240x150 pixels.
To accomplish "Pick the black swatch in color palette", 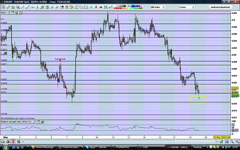I will pos(124,6).
